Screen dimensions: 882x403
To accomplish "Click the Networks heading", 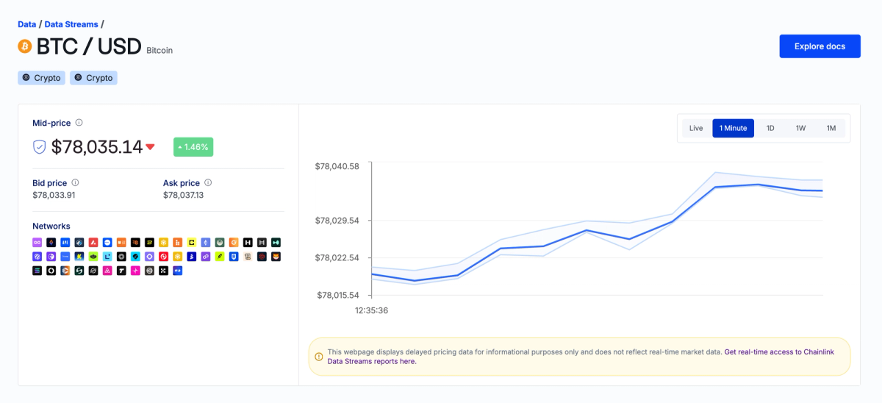I will tap(51, 226).
